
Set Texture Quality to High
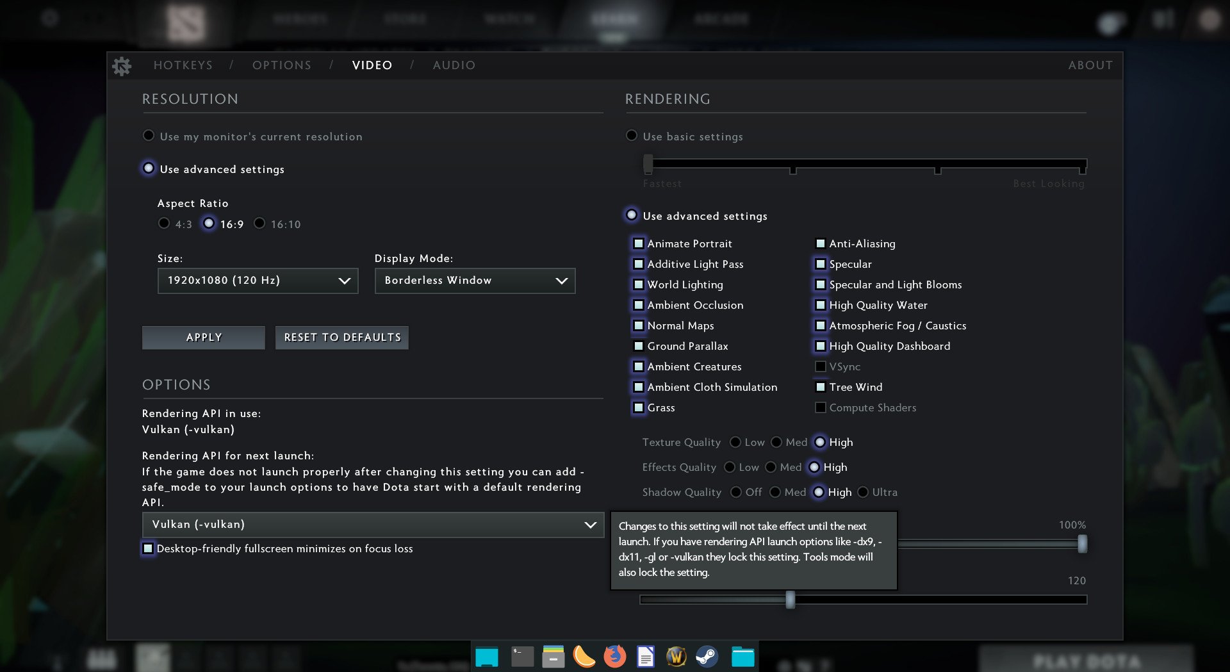pyautogui.click(x=820, y=442)
